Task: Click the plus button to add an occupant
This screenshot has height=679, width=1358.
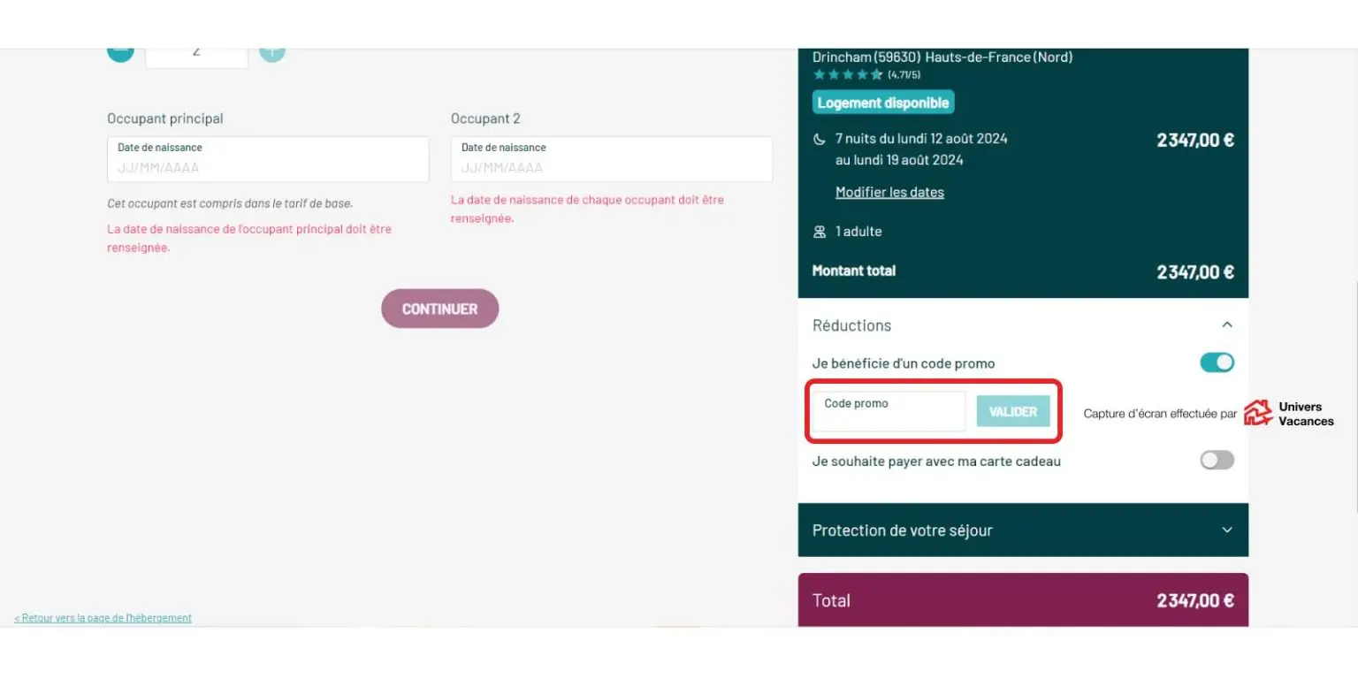Action: pyautogui.click(x=272, y=53)
